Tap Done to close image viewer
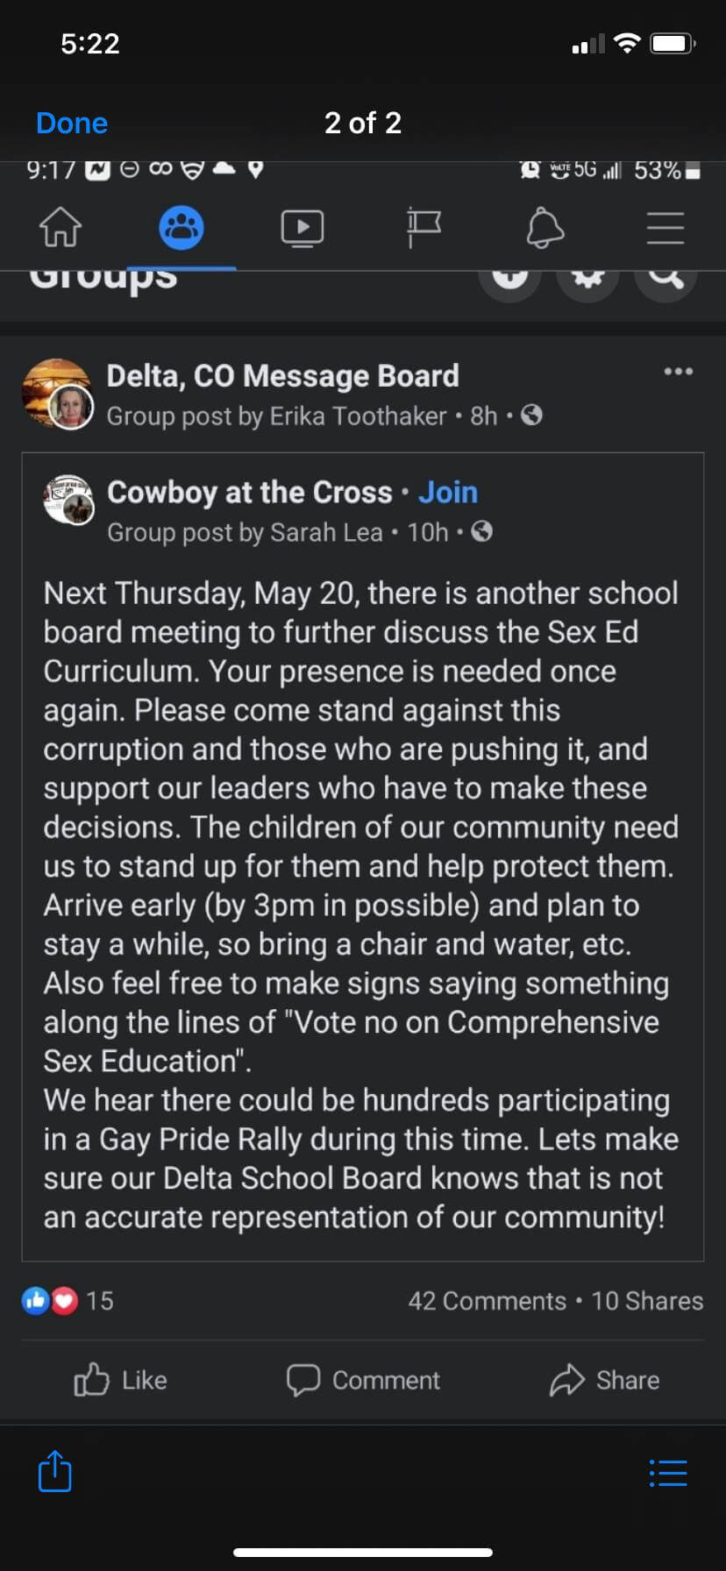Viewport: 726px width, 1571px height. (x=72, y=124)
